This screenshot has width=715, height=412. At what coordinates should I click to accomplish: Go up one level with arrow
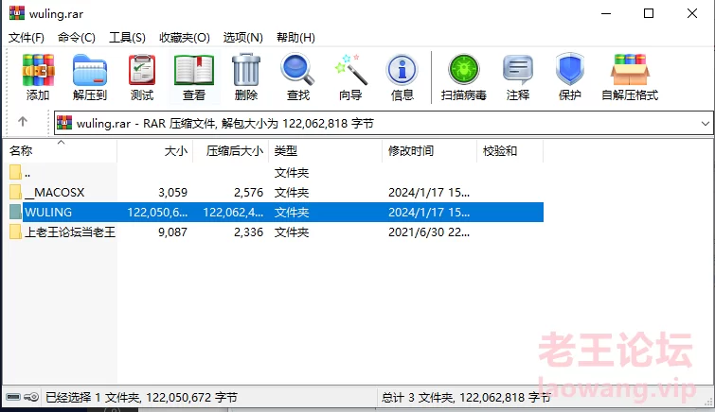(23, 122)
